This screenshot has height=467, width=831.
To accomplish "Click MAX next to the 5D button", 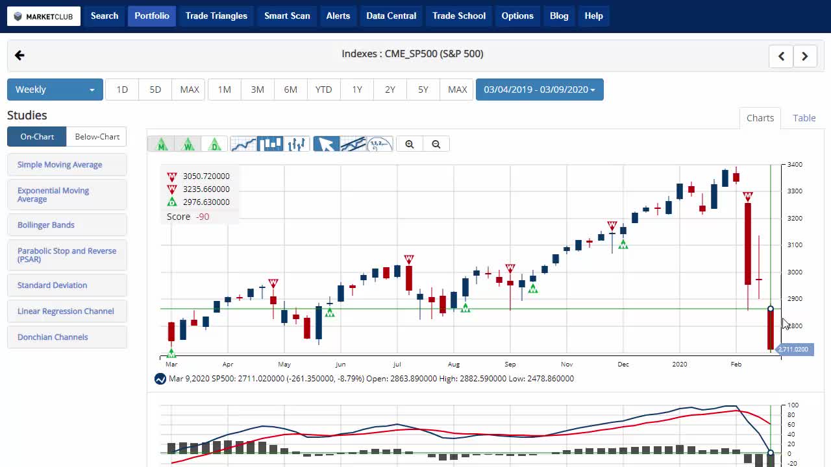I will coord(190,90).
